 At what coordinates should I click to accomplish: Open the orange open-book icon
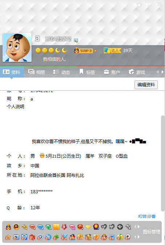(56, 227)
